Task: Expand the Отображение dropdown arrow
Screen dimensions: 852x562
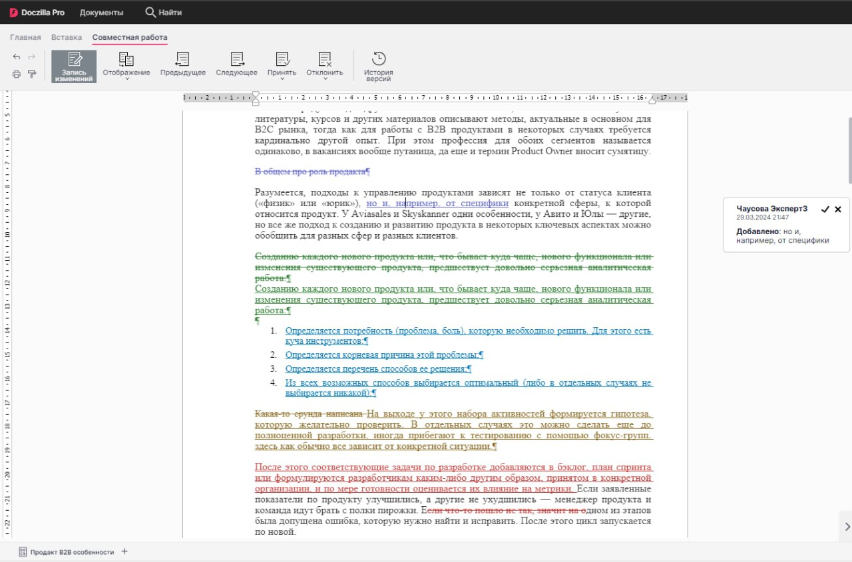Action: click(x=126, y=79)
